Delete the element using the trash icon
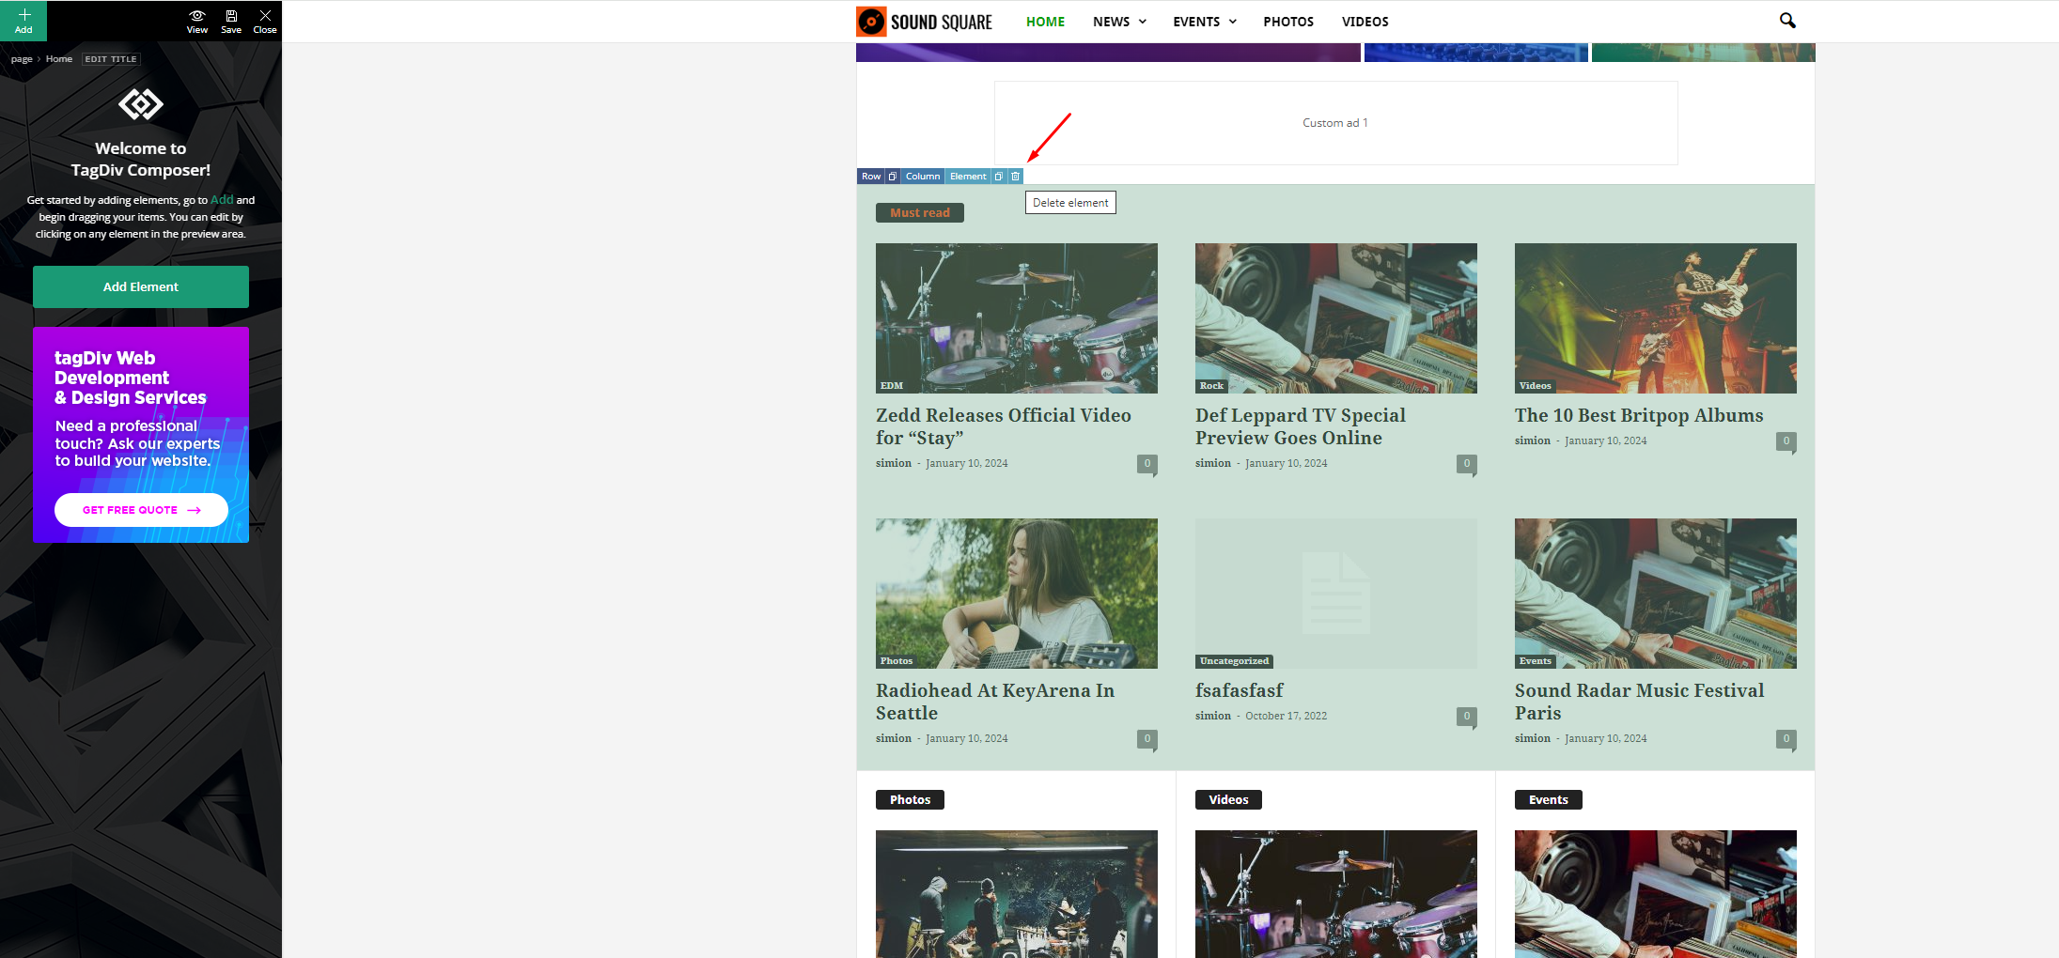 [1015, 177]
